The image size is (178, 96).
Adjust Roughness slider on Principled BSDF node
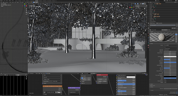coord(126,84)
